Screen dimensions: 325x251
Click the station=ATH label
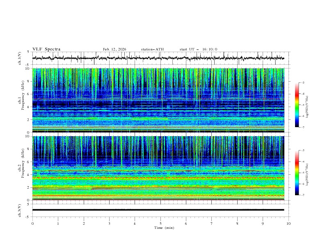tap(152, 49)
